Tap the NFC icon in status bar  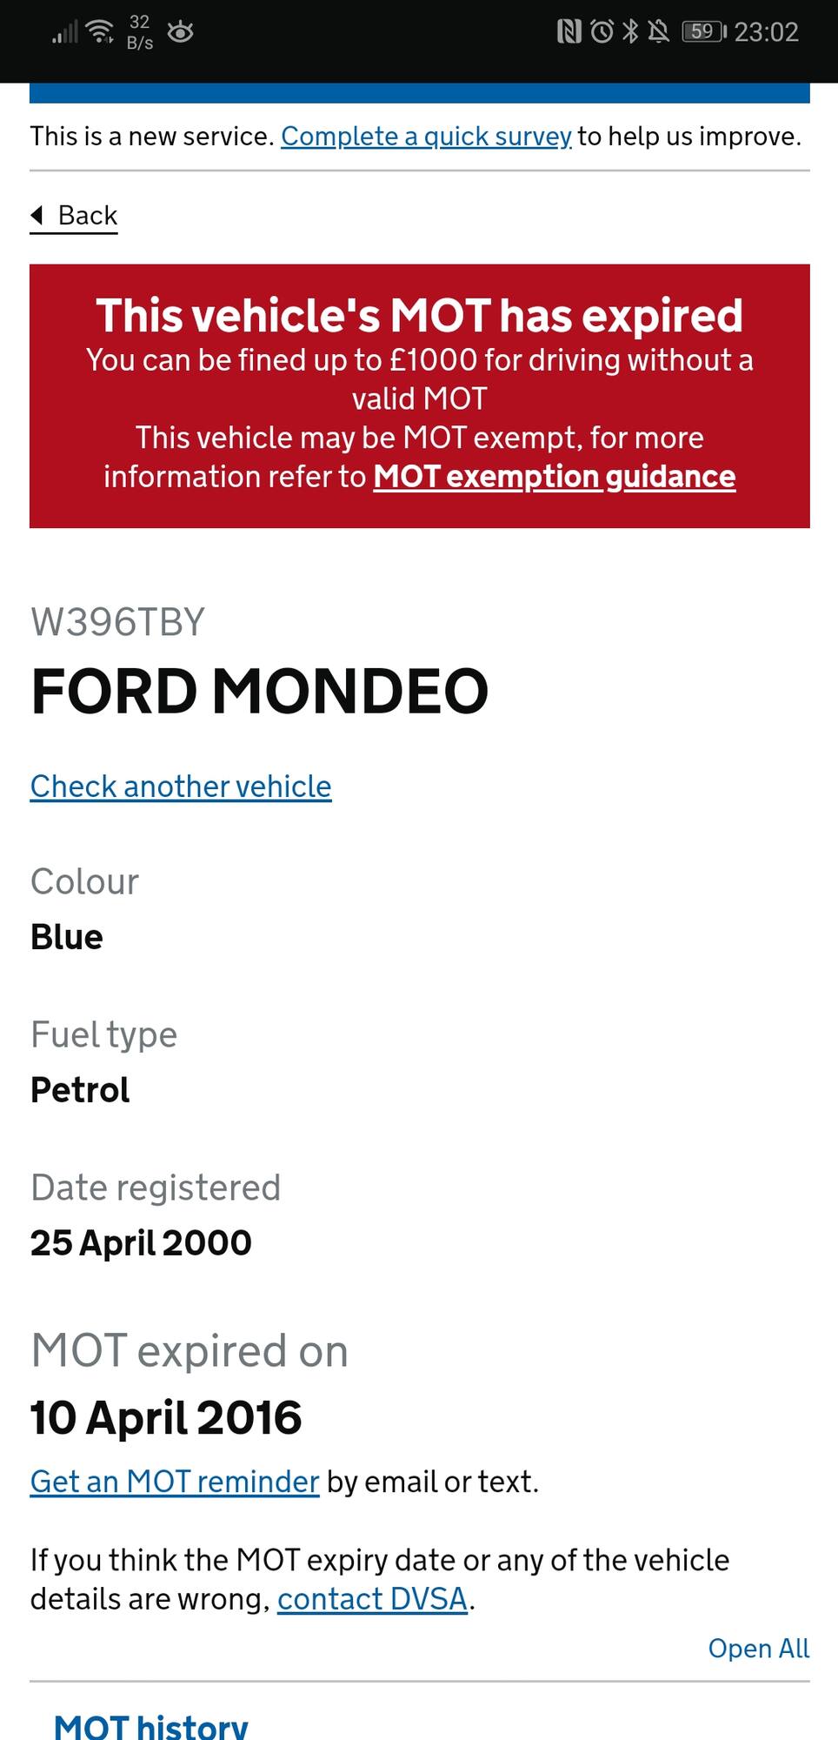[569, 32]
